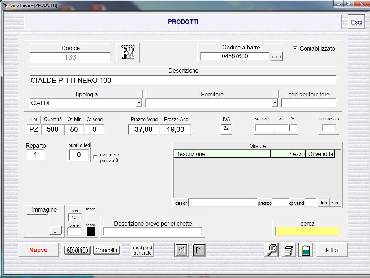The width and height of the screenshot is (370, 278).
Task: Click the Qt vend field showing 0
Action: click(x=94, y=130)
